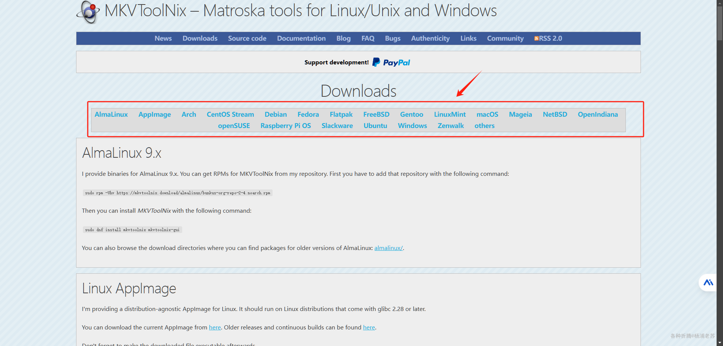Open the almalinux/ directory link
This screenshot has height=346, width=723.
(x=388, y=248)
